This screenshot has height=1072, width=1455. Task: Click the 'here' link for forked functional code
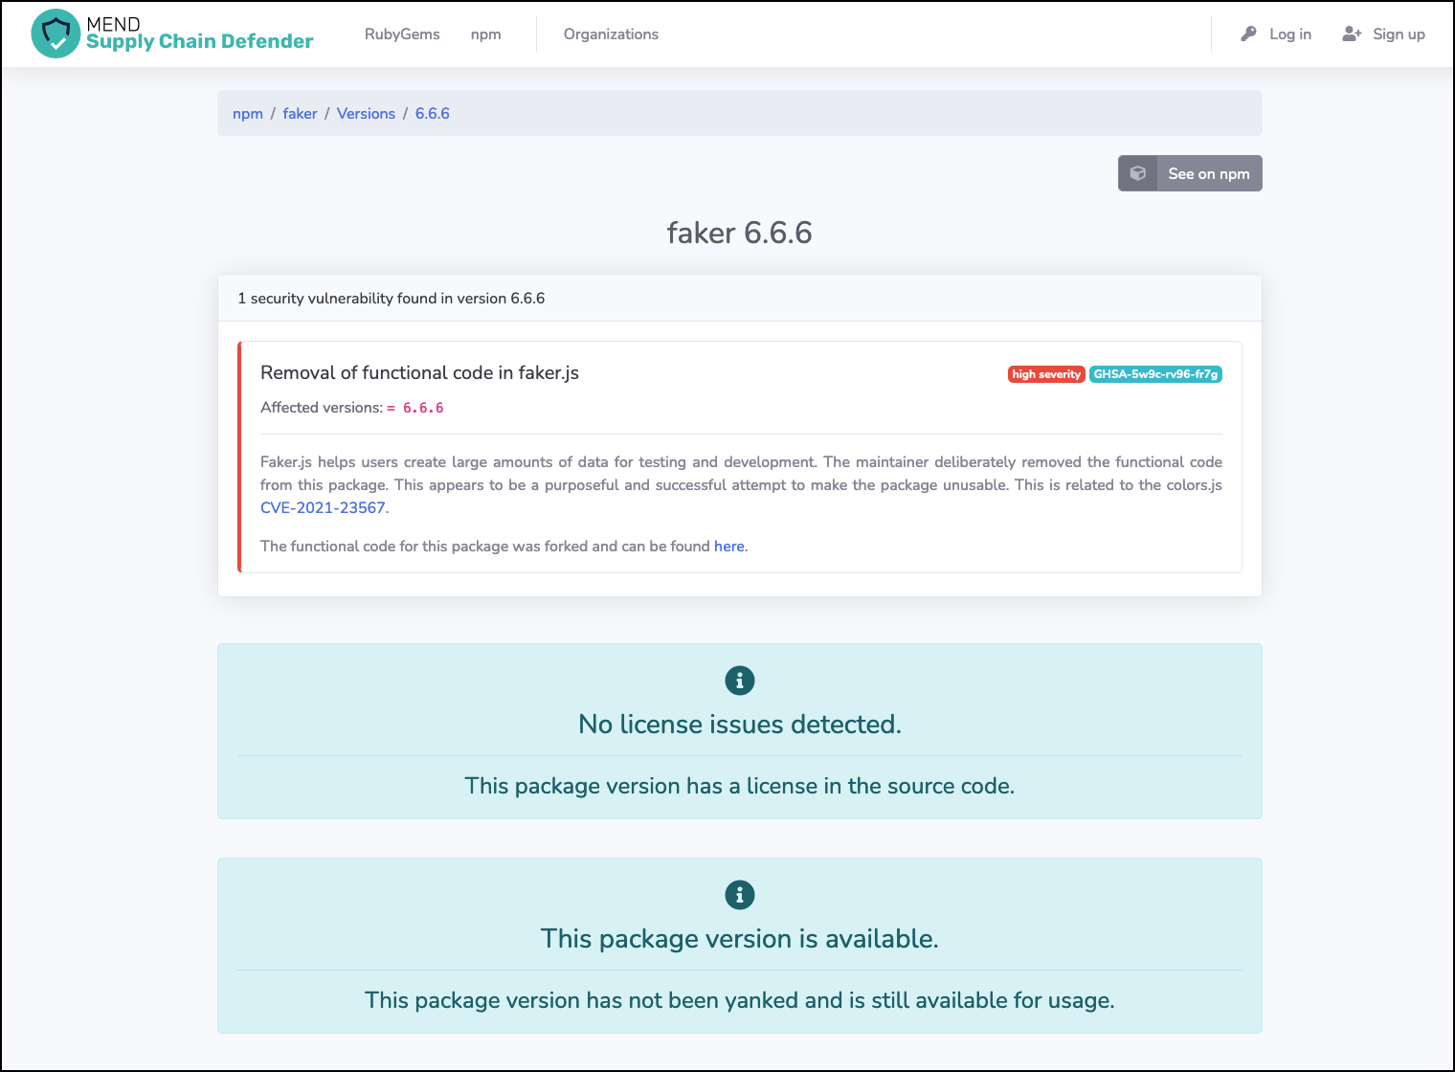[728, 546]
